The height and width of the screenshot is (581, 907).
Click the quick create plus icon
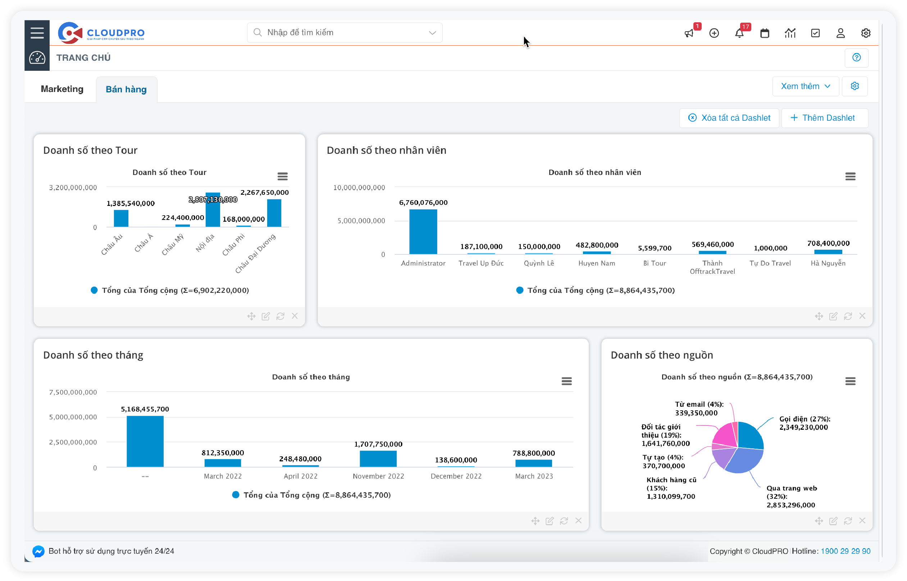714,33
